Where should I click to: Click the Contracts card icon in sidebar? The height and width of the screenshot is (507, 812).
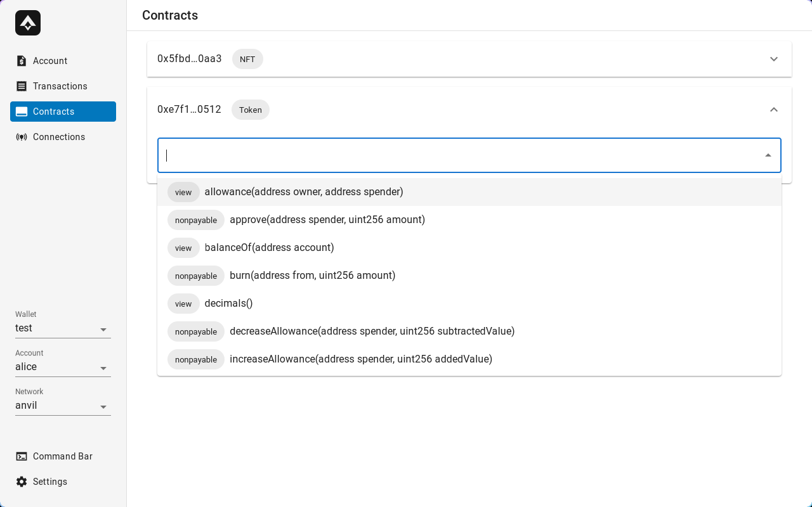[x=22, y=112]
